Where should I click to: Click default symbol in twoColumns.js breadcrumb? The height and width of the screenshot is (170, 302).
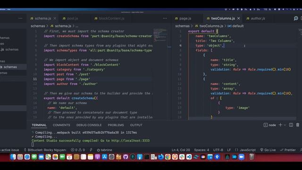pyautogui.click(x=235, y=26)
